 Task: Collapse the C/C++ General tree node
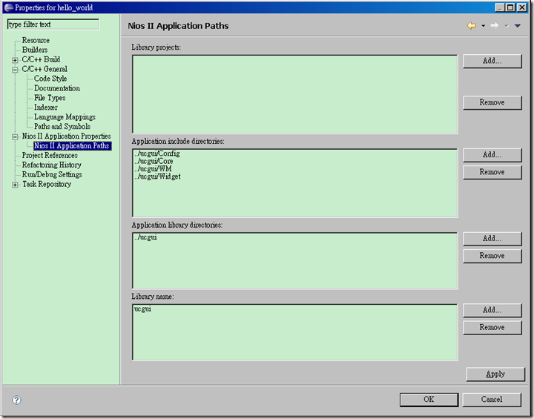pos(15,70)
